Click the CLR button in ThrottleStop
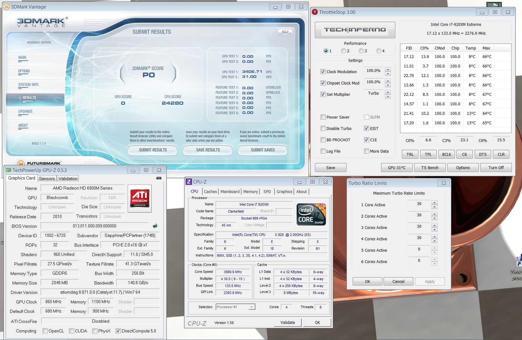Viewport: 522px width, 340px height. point(501,154)
